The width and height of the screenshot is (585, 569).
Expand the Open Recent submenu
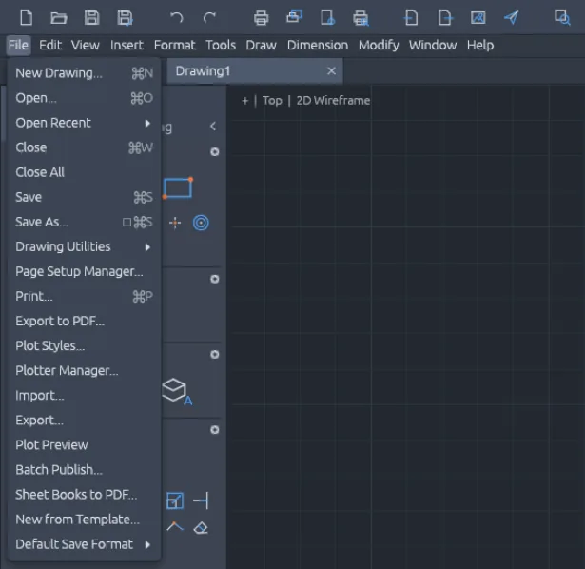(84, 123)
